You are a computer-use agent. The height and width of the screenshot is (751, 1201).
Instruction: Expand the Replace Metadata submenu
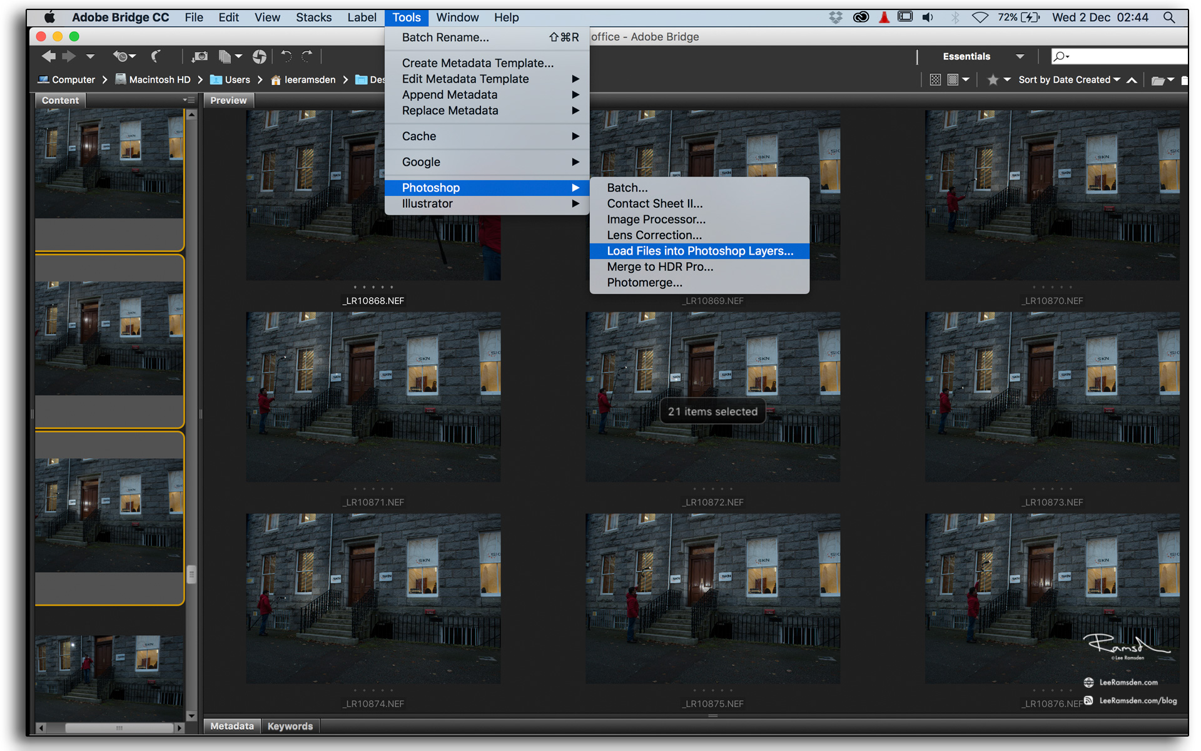487,110
